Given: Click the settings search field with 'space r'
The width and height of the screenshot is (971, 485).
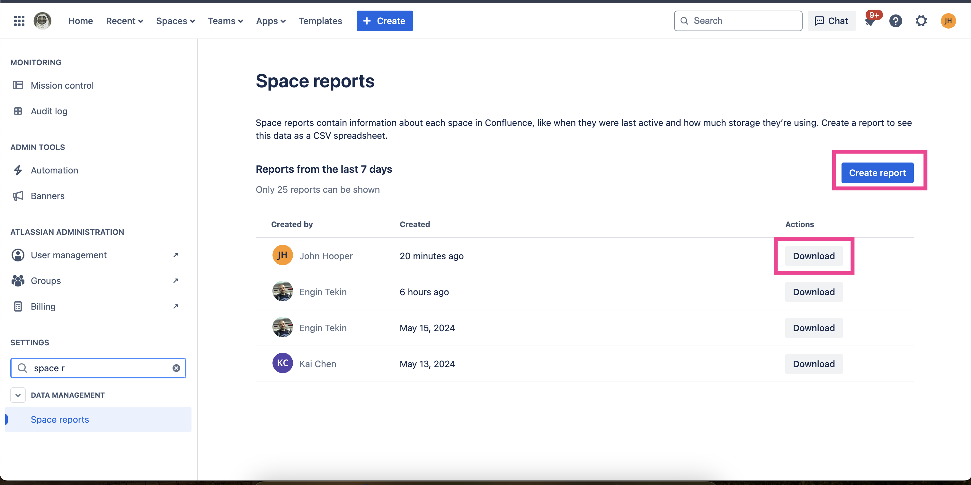Looking at the screenshot, I should [x=98, y=368].
